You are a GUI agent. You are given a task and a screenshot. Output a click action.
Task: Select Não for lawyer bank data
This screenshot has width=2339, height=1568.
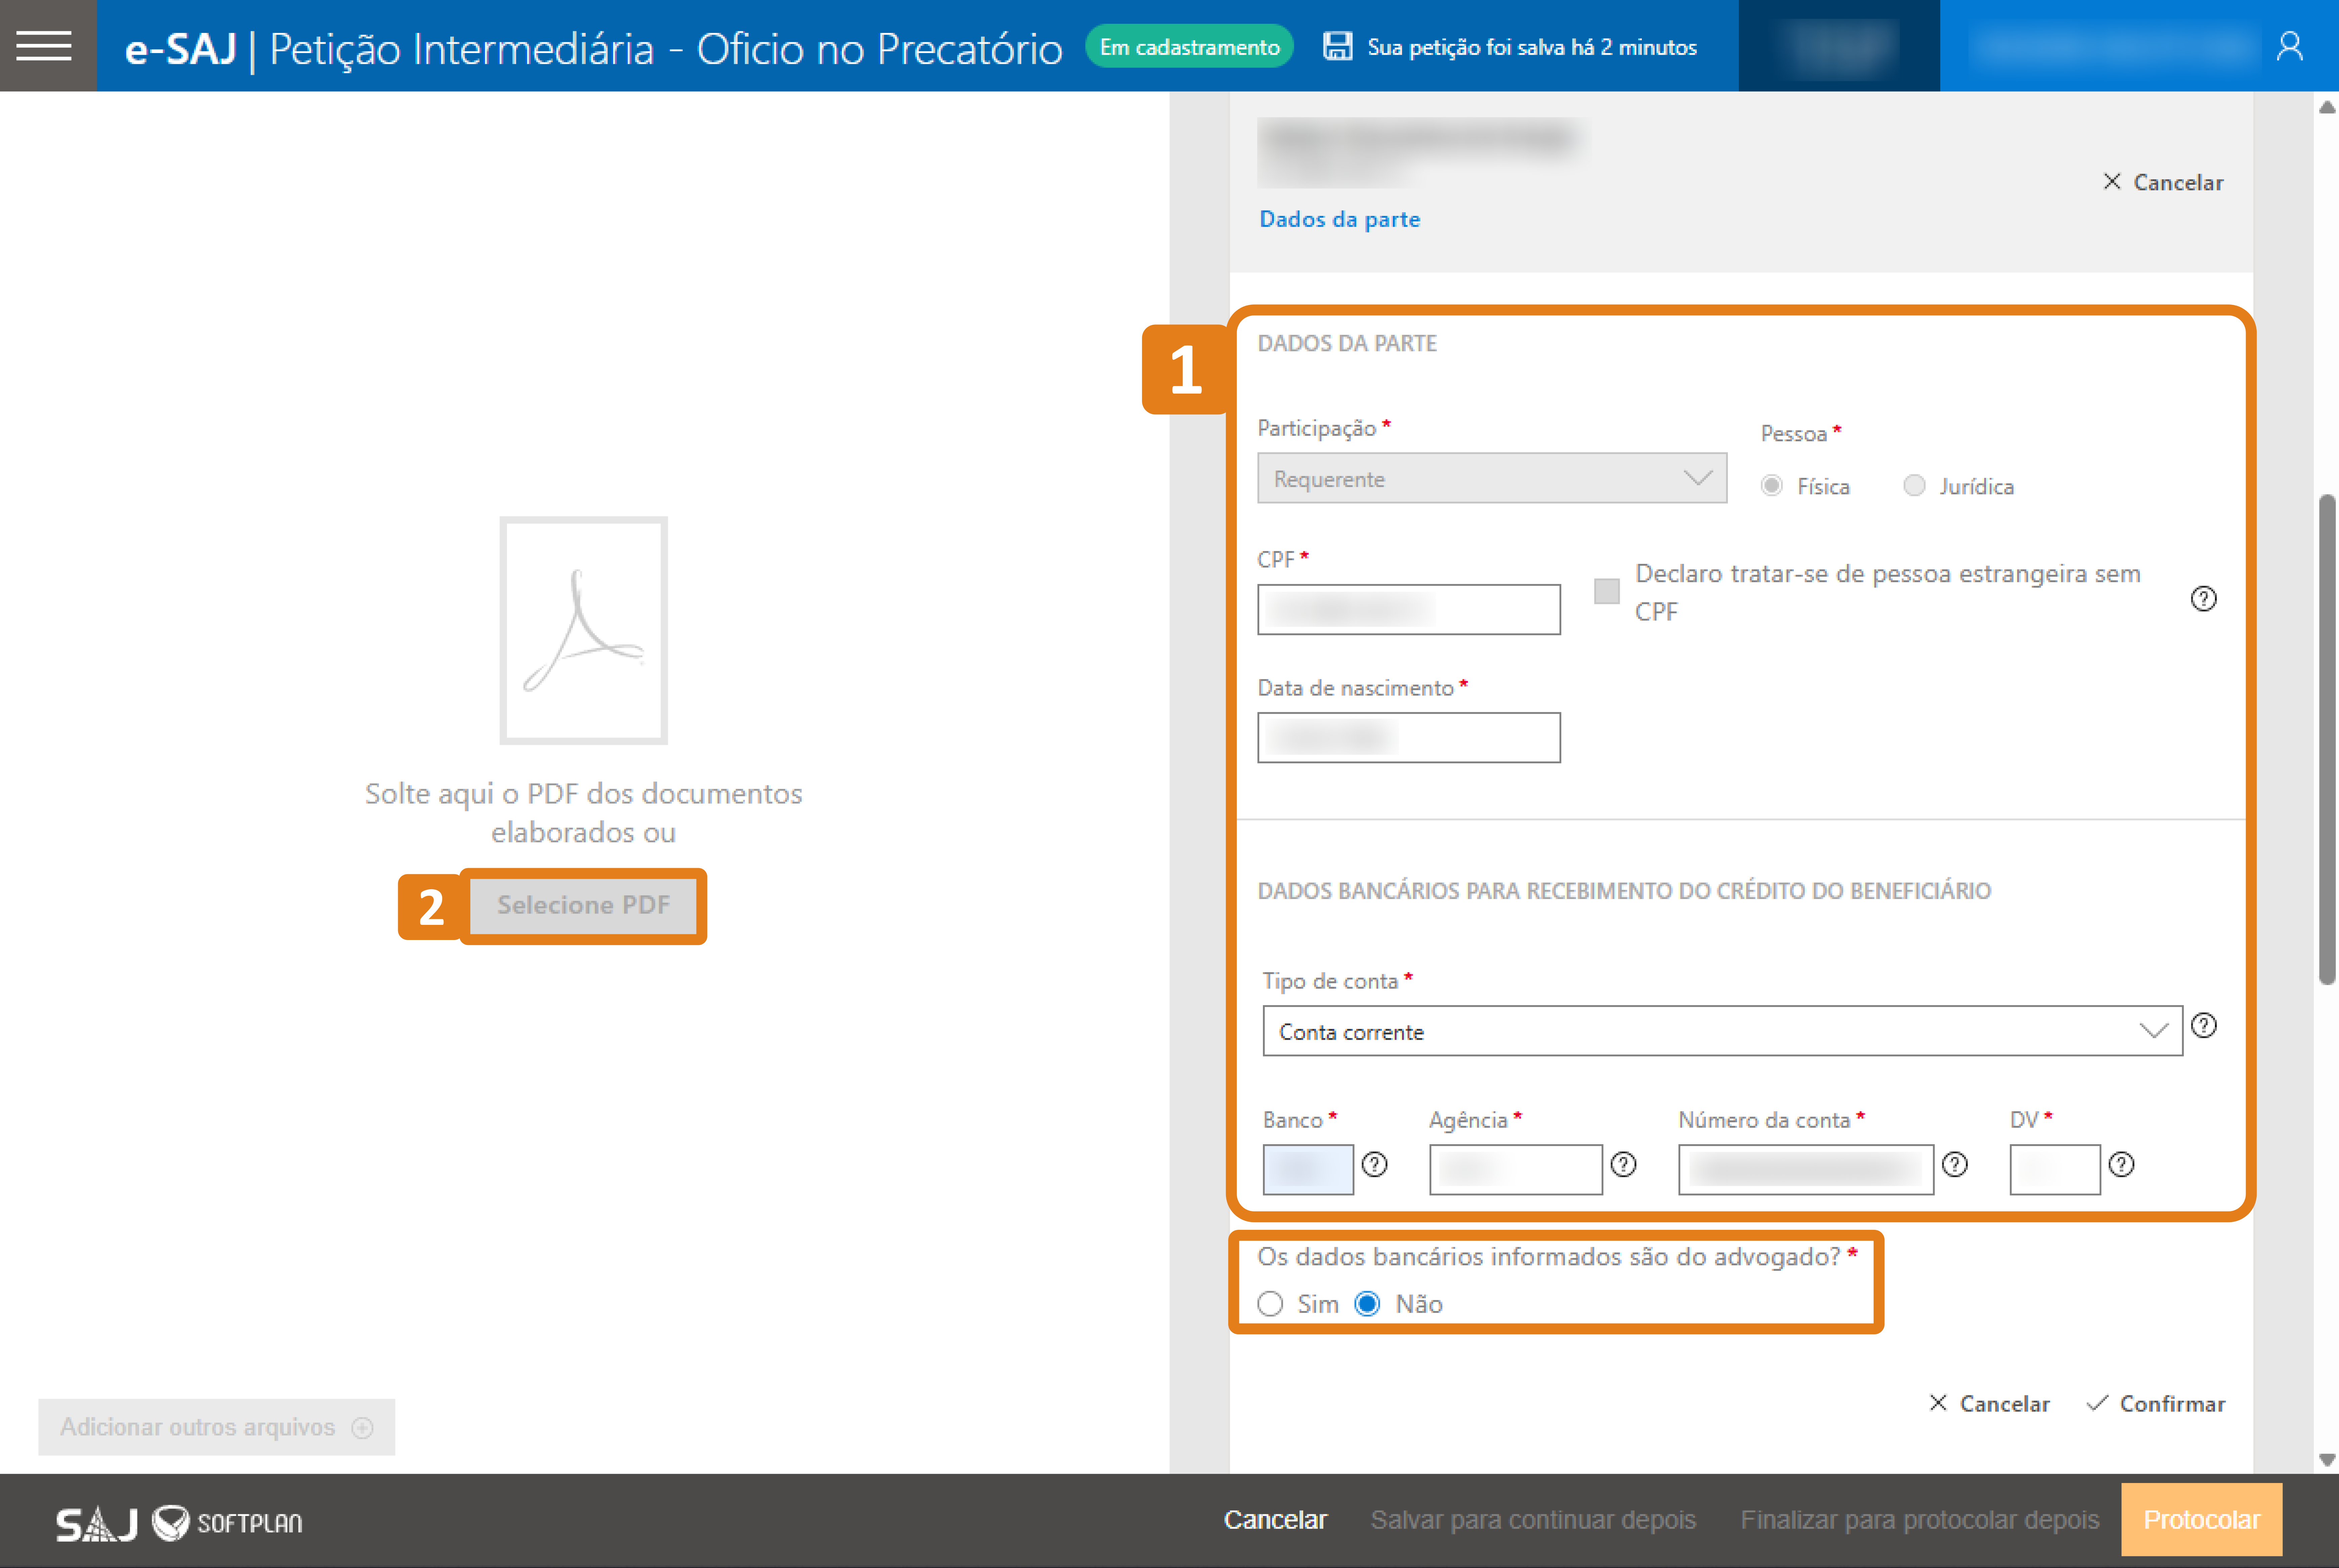[1367, 1304]
